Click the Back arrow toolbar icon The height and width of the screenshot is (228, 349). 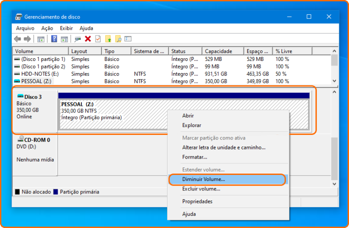18,39
